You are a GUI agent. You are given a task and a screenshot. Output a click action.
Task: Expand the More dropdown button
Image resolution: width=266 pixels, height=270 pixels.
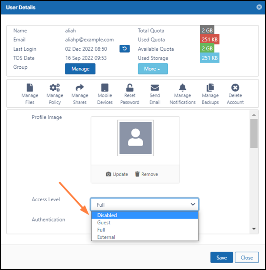point(152,69)
